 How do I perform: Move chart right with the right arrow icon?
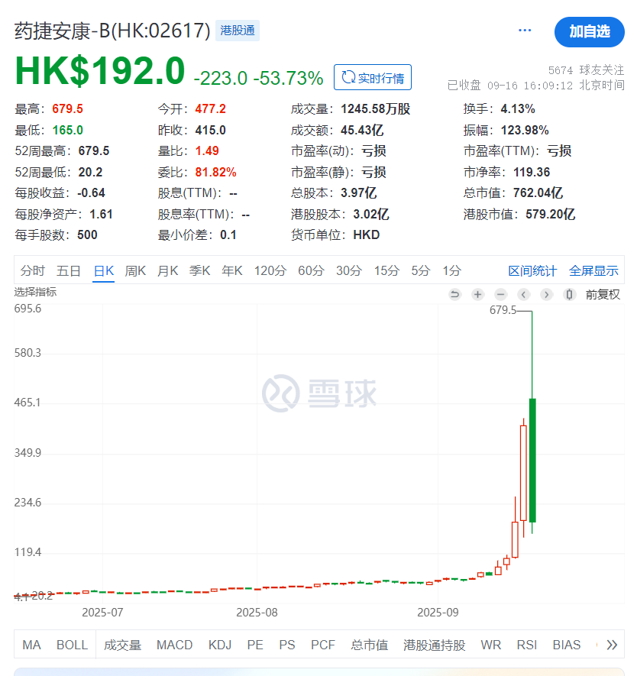pos(547,294)
